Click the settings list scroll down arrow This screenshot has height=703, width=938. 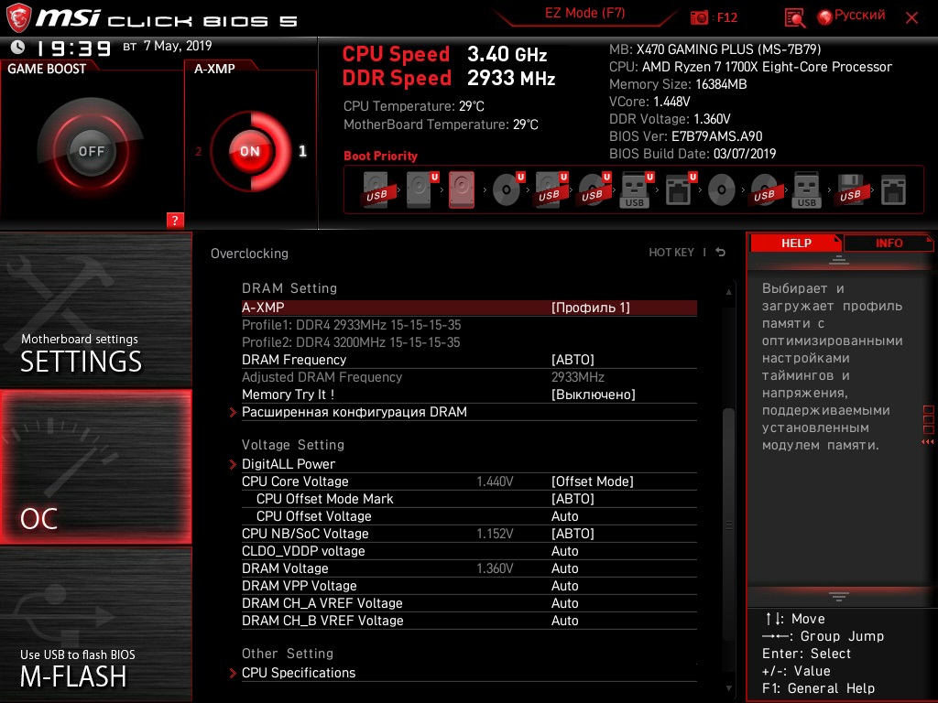(728, 688)
